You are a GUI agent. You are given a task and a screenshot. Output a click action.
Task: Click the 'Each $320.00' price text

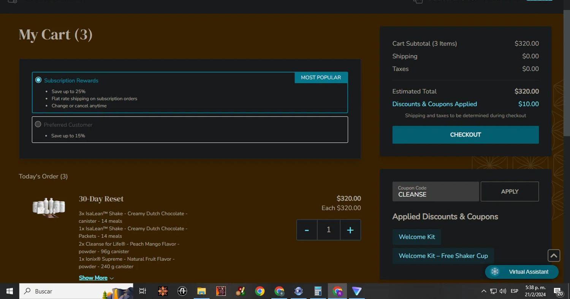click(341, 208)
